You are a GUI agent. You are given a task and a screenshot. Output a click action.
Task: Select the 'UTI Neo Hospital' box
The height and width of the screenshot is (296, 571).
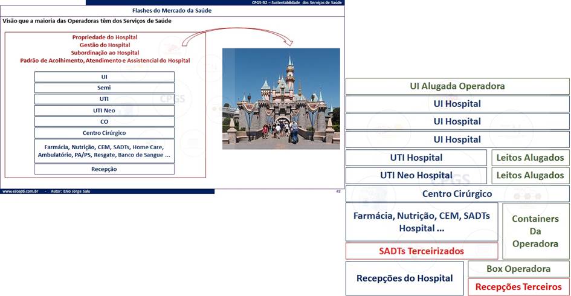[x=416, y=176]
